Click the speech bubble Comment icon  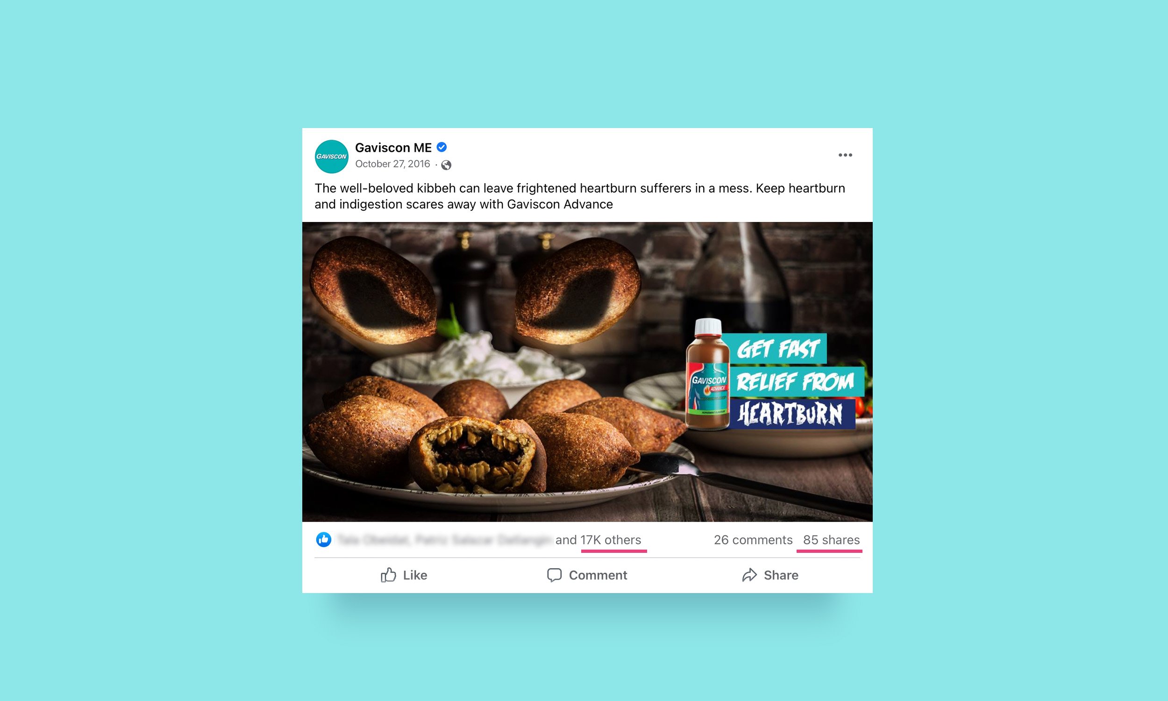pyautogui.click(x=554, y=575)
